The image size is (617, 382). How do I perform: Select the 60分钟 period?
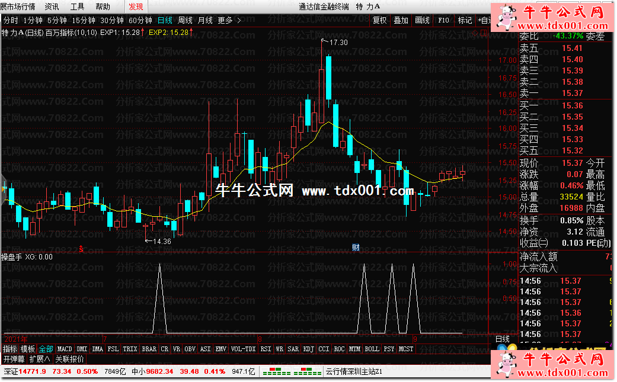coord(140,20)
